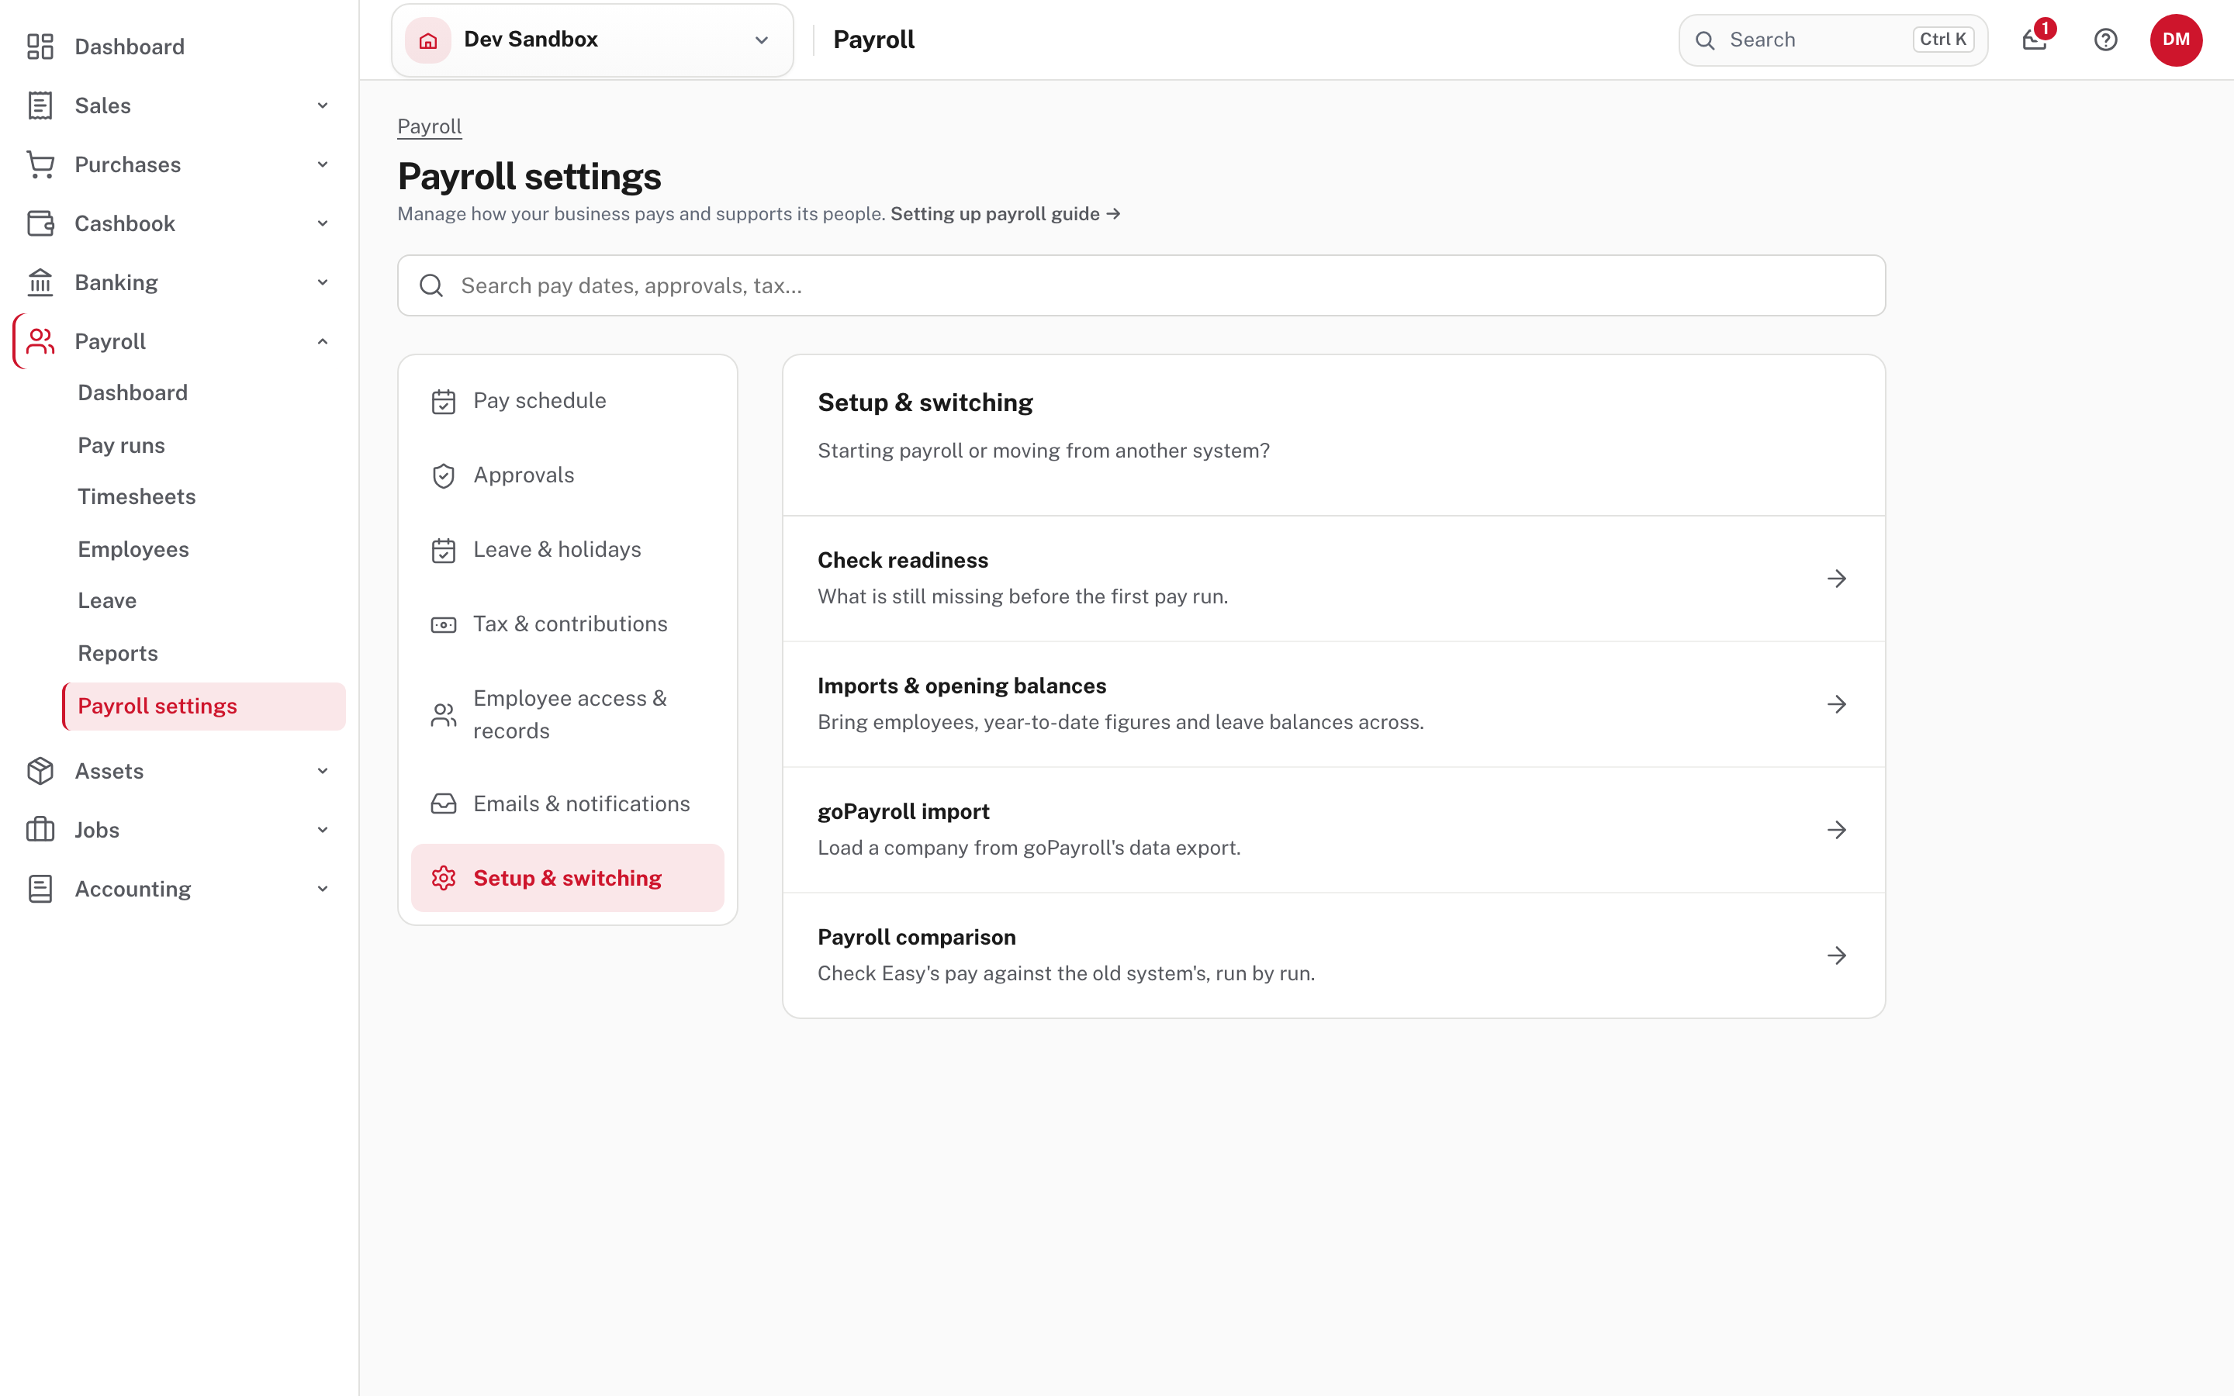Open the Dev Sandbox company dropdown
The width and height of the screenshot is (2234, 1396).
593,40
